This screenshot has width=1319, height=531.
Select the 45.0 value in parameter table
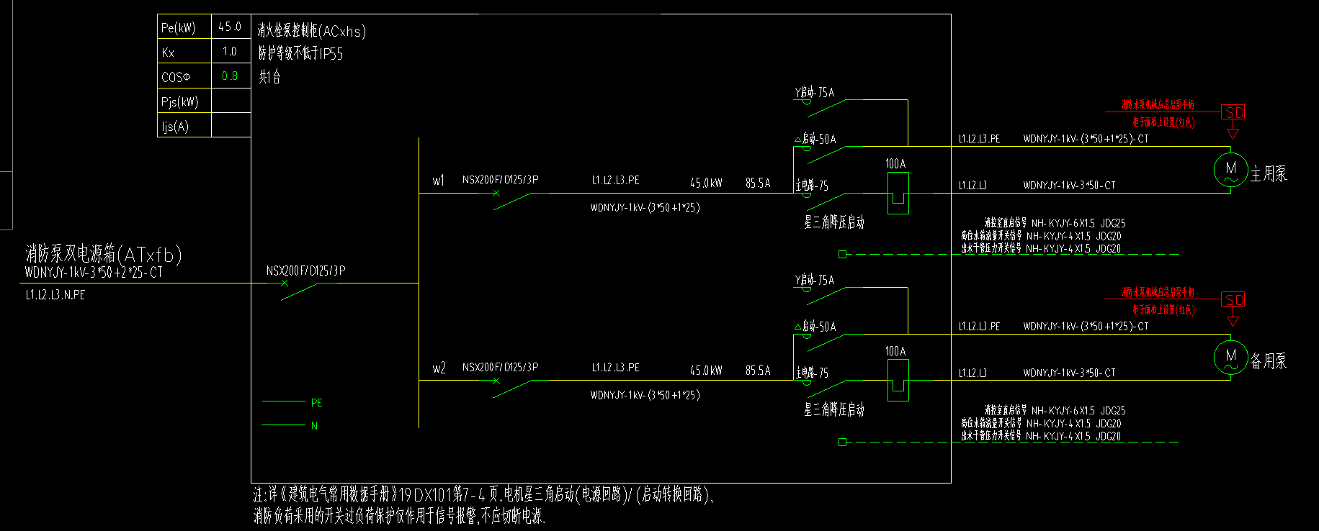tap(231, 27)
